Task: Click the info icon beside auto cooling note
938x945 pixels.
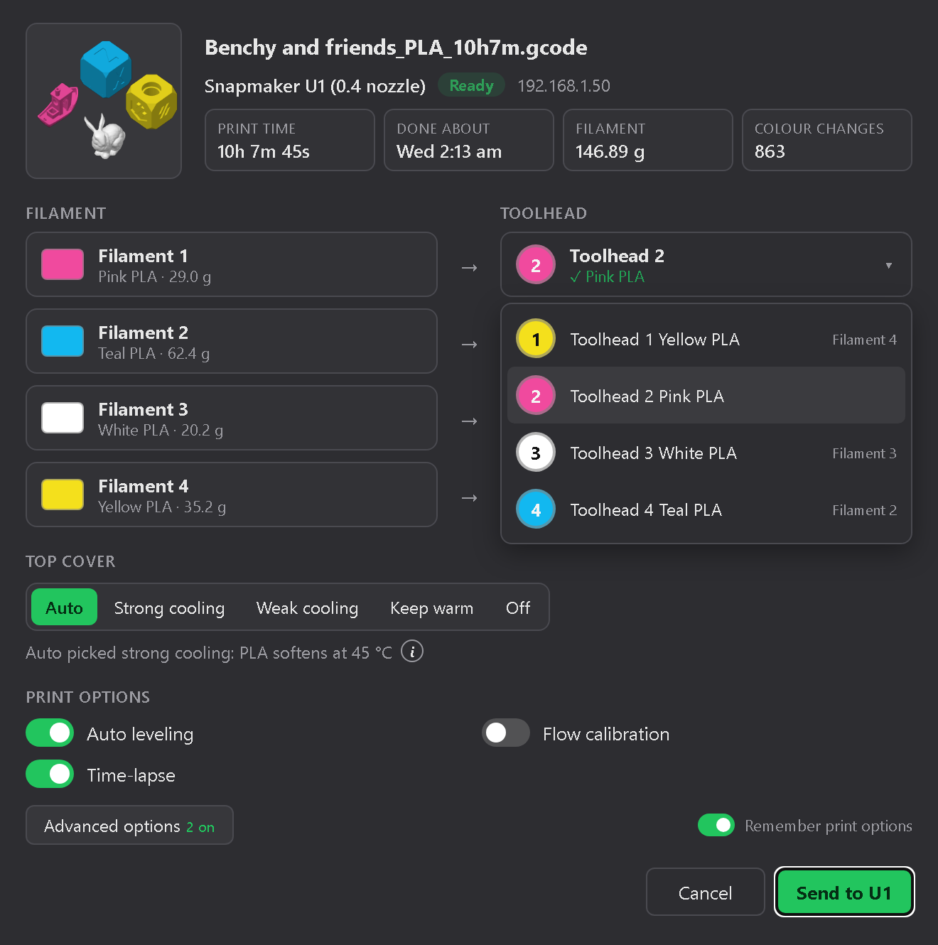Action: (412, 651)
